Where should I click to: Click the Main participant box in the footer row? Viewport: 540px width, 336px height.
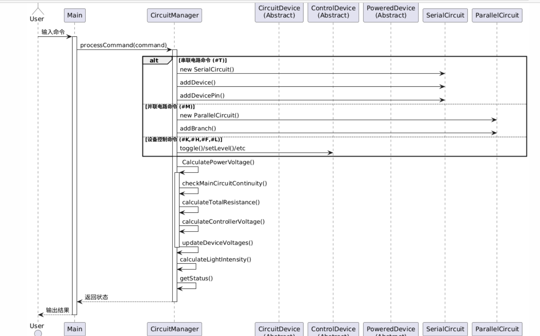pyautogui.click(x=75, y=329)
